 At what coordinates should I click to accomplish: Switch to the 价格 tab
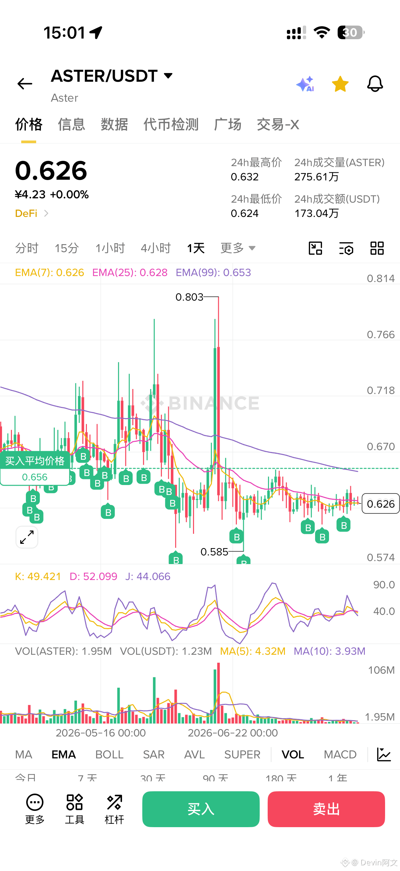pyautogui.click(x=29, y=125)
